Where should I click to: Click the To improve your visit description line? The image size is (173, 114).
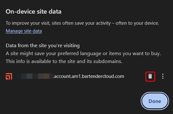[x=82, y=23]
